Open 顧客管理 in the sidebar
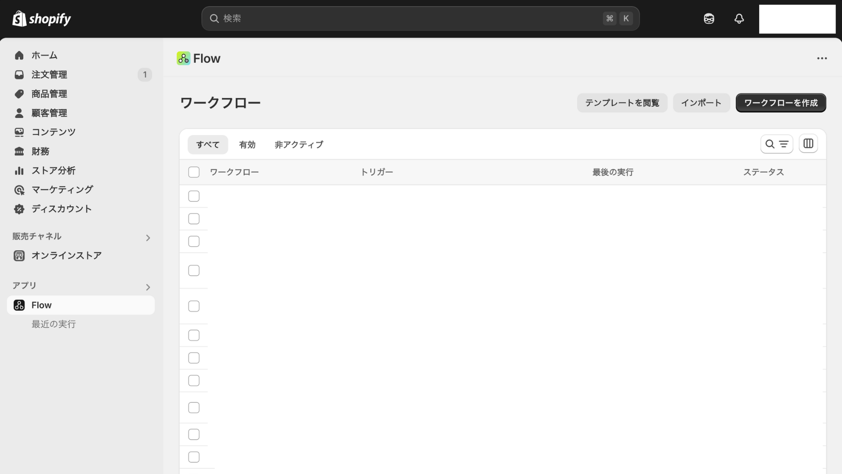The height and width of the screenshot is (474, 842). tap(81, 113)
